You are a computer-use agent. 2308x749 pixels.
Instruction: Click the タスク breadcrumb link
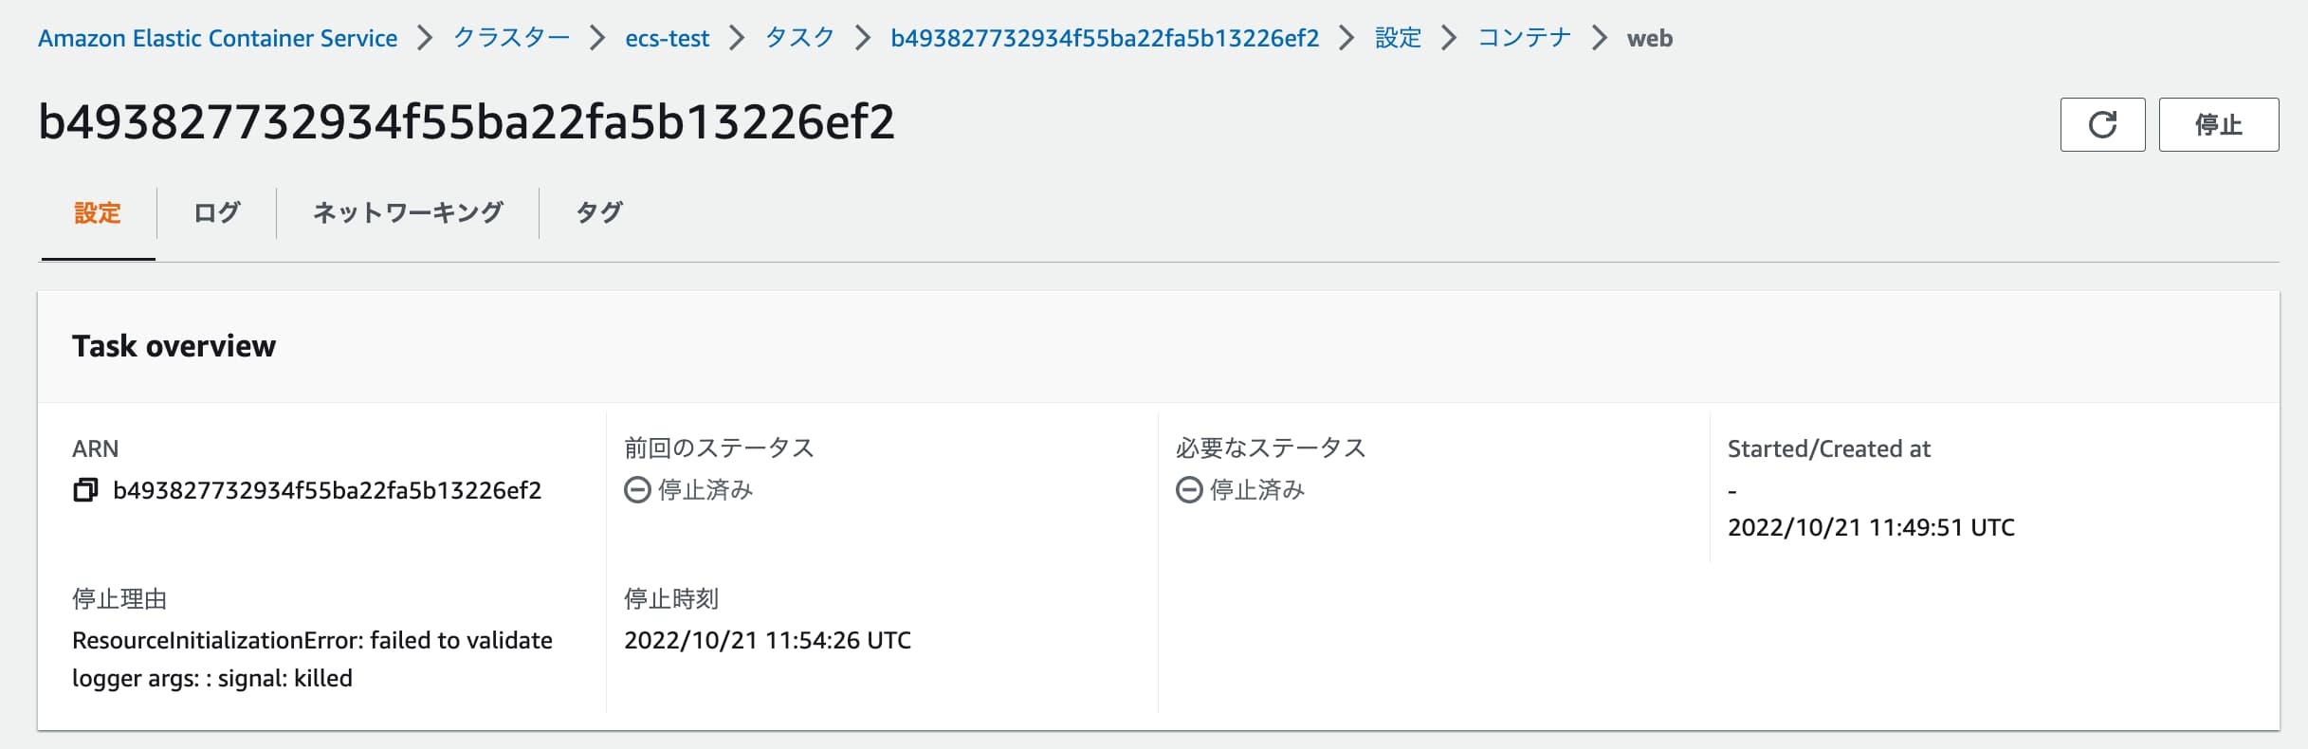coord(799,38)
